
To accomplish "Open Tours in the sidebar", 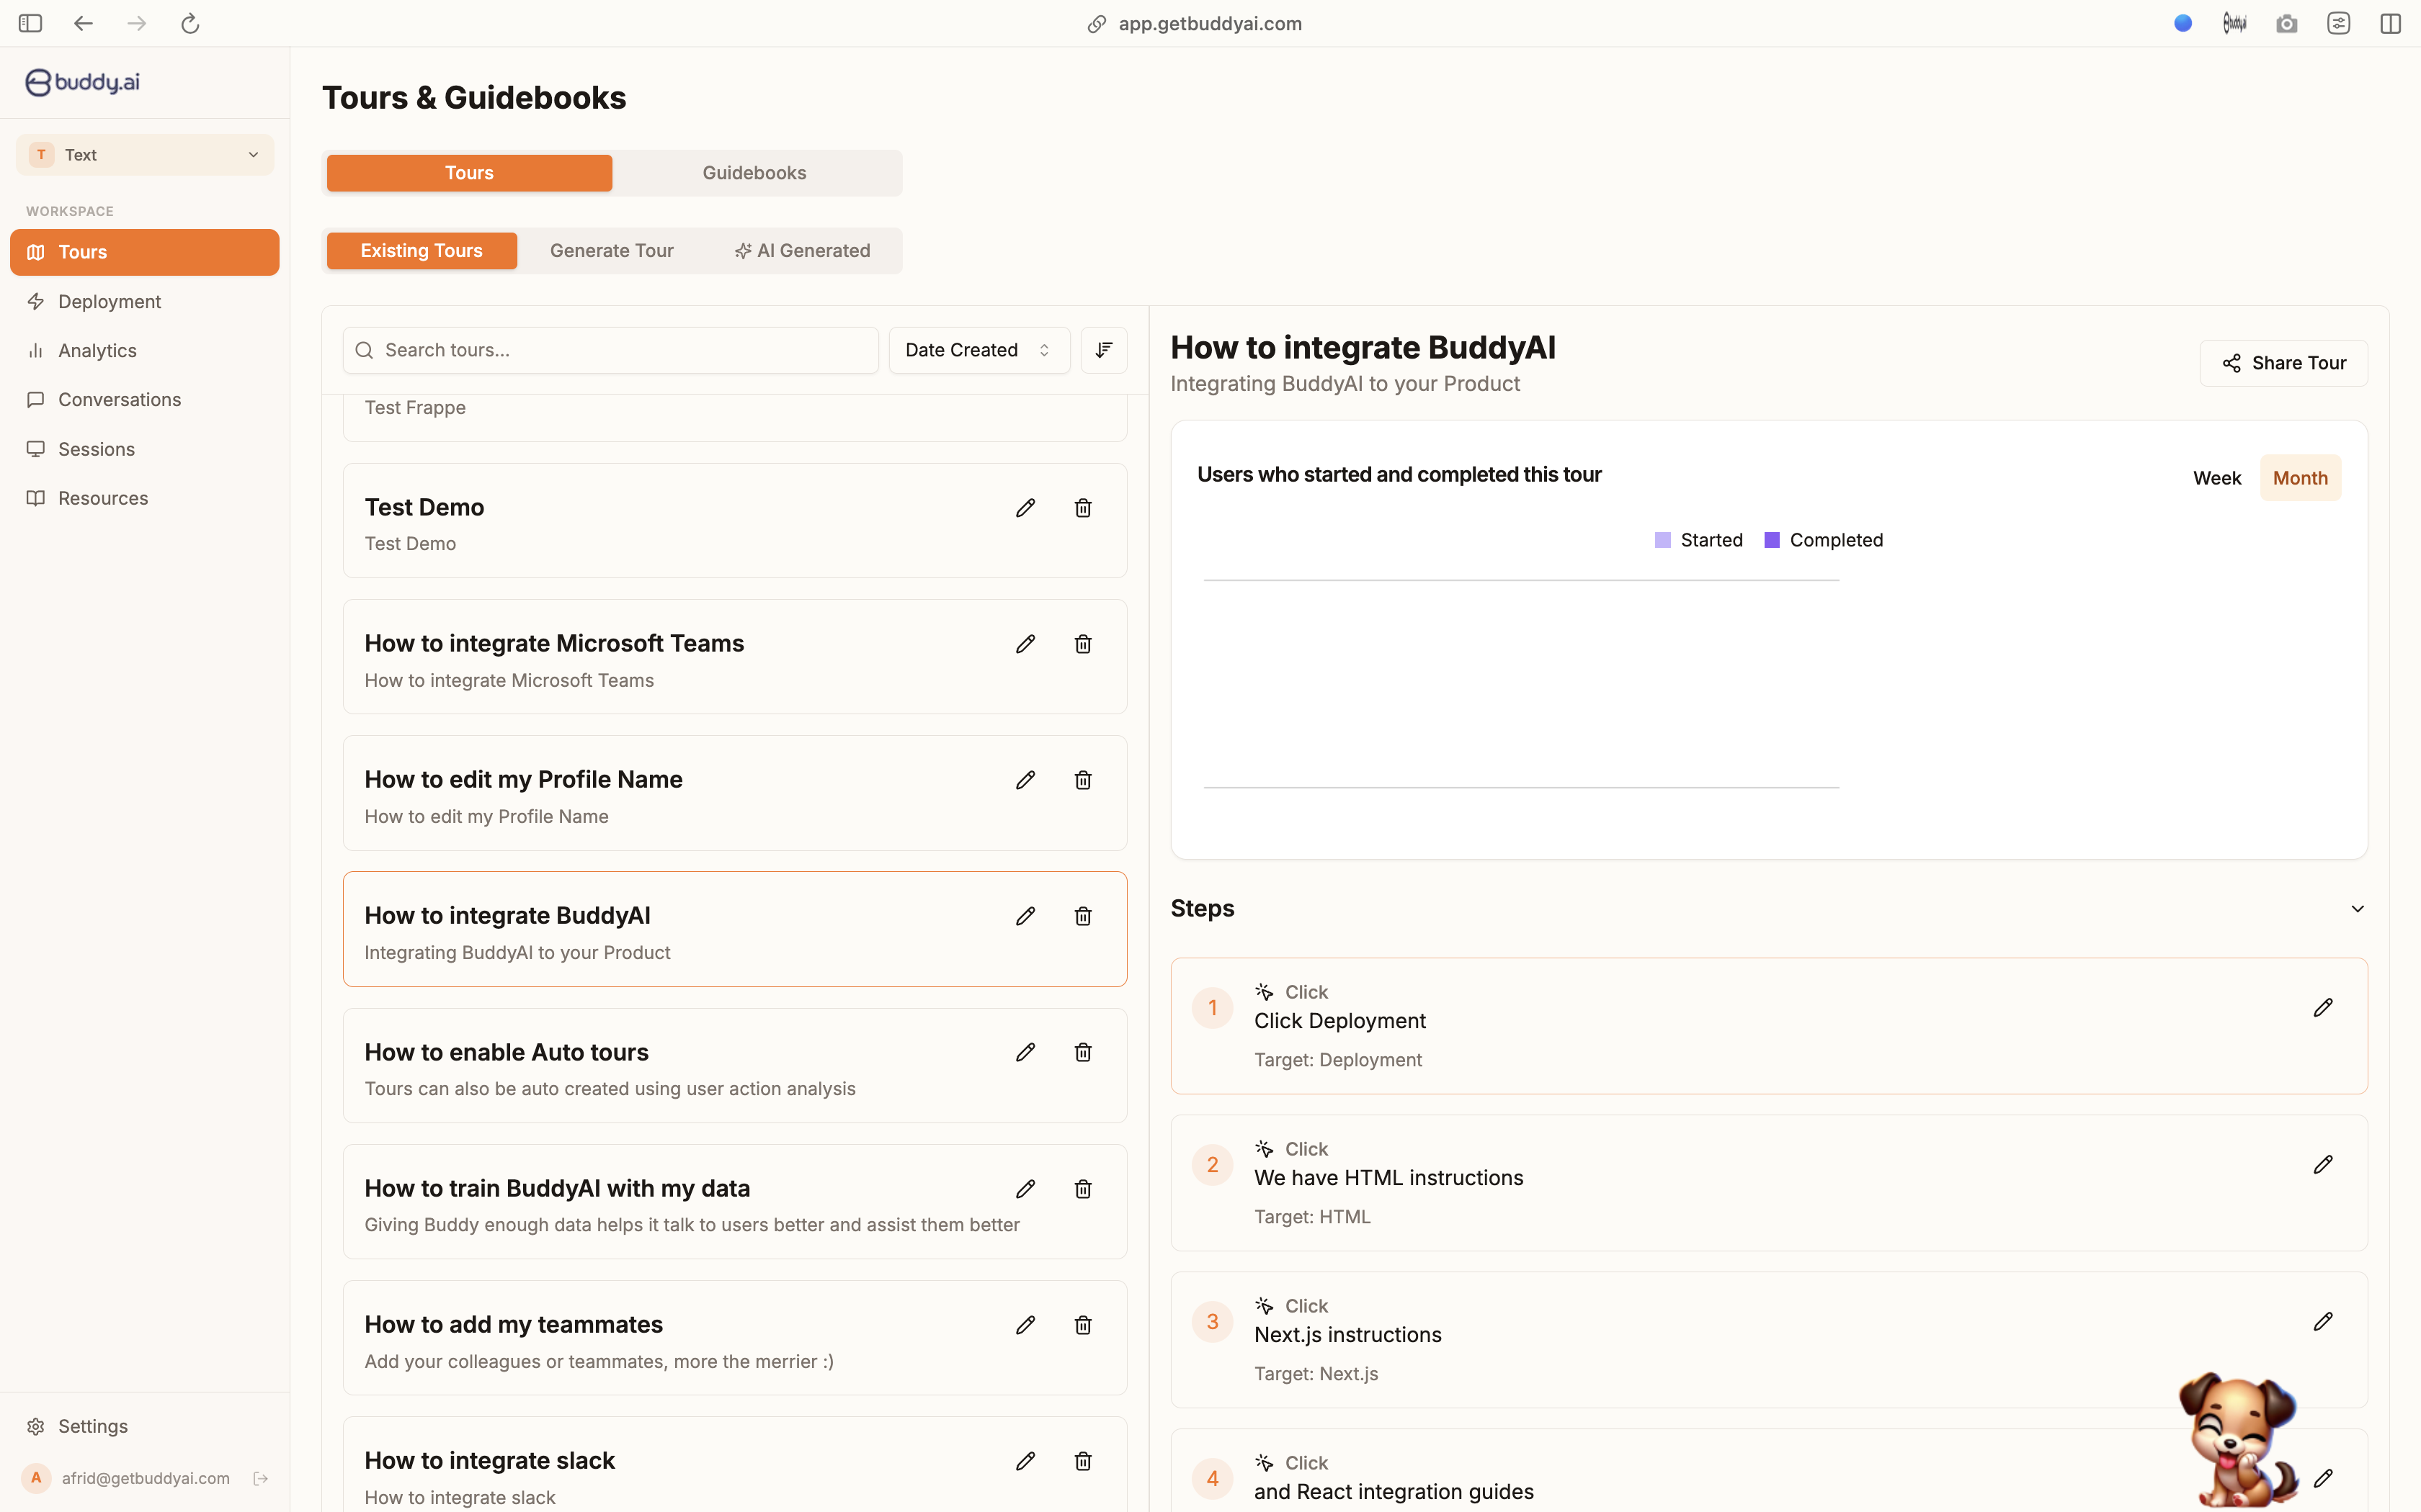I will (145, 252).
